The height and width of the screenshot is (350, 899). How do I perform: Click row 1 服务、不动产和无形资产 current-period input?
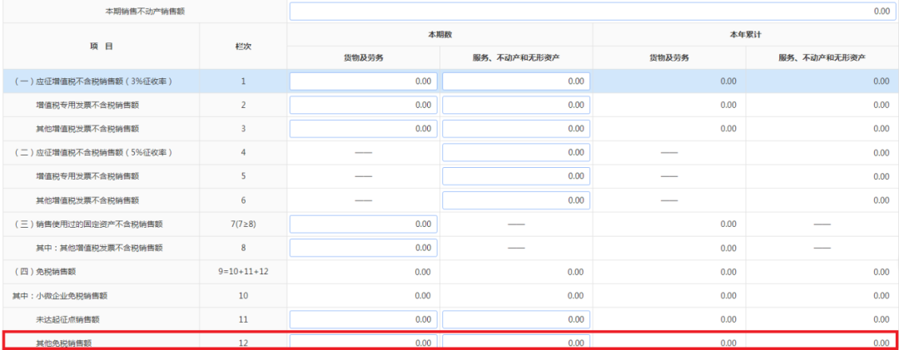[x=516, y=81]
